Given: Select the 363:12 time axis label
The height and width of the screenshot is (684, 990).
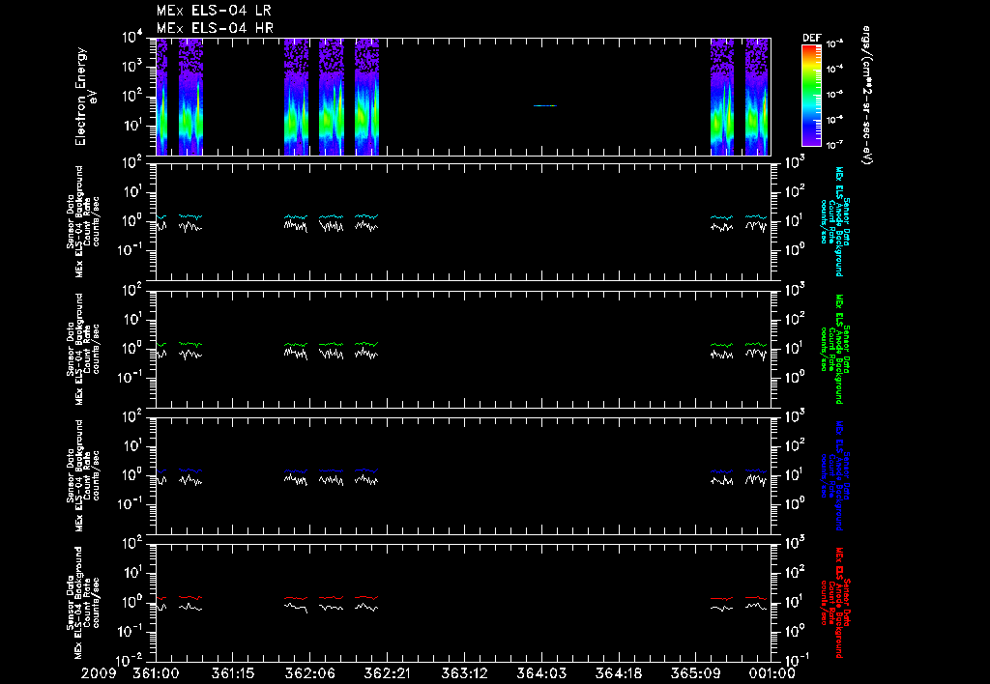Looking at the screenshot, I should coord(464,674).
